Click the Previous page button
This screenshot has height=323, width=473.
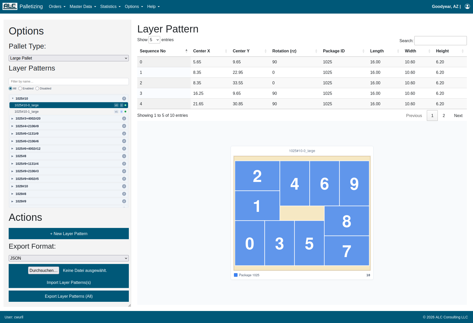414,116
